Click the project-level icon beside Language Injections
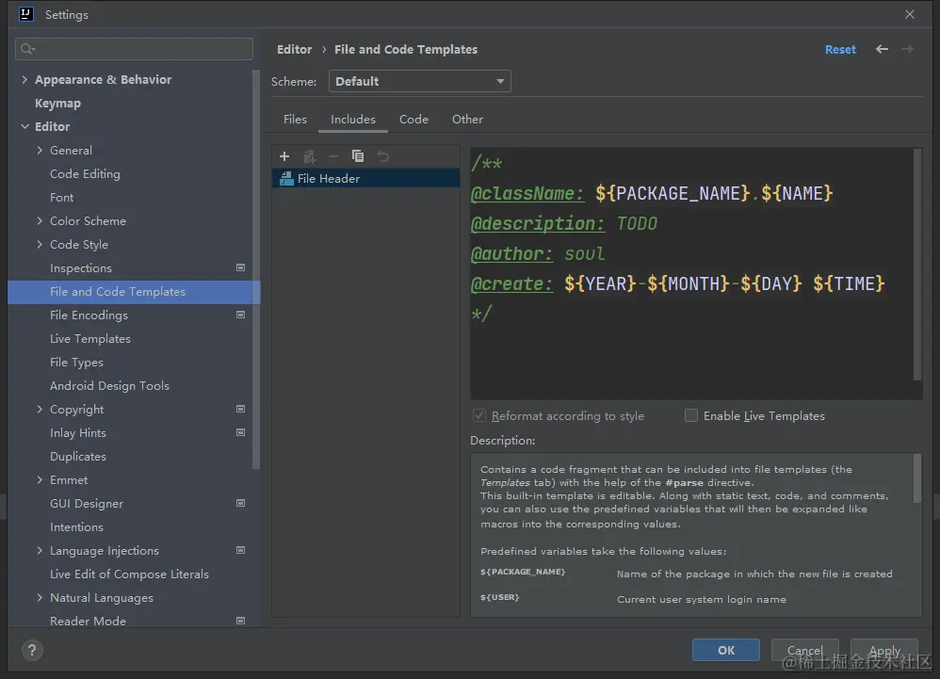Image resolution: width=940 pixels, height=679 pixels. pyautogui.click(x=240, y=550)
